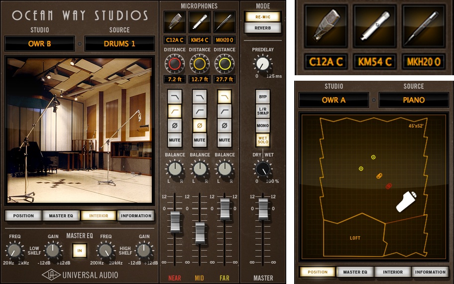Open INTERIOR tab below the position map

[393, 272]
